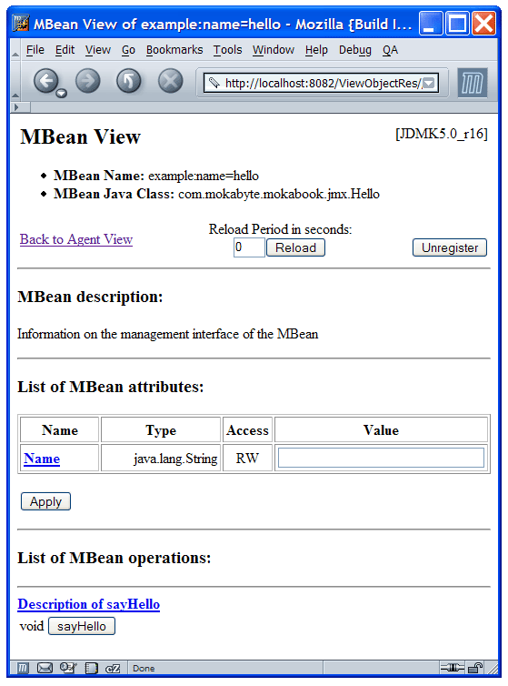The width and height of the screenshot is (508, 686).
Task: Collapse the menu bar grippy handle
Action: pos(15,50)
